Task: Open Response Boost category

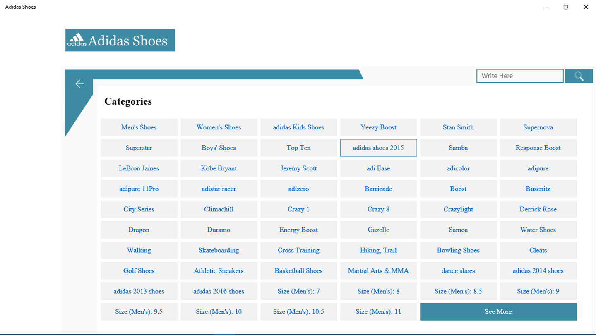Action: tap(538, 148)
